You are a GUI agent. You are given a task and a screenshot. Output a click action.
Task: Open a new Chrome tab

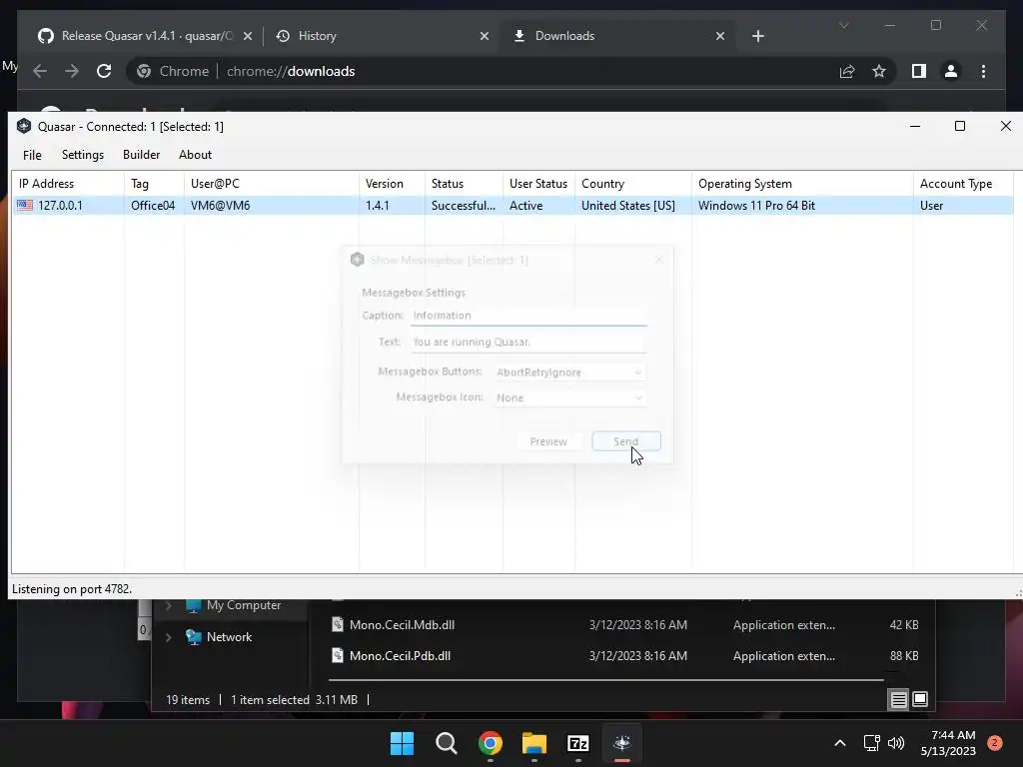757,37
